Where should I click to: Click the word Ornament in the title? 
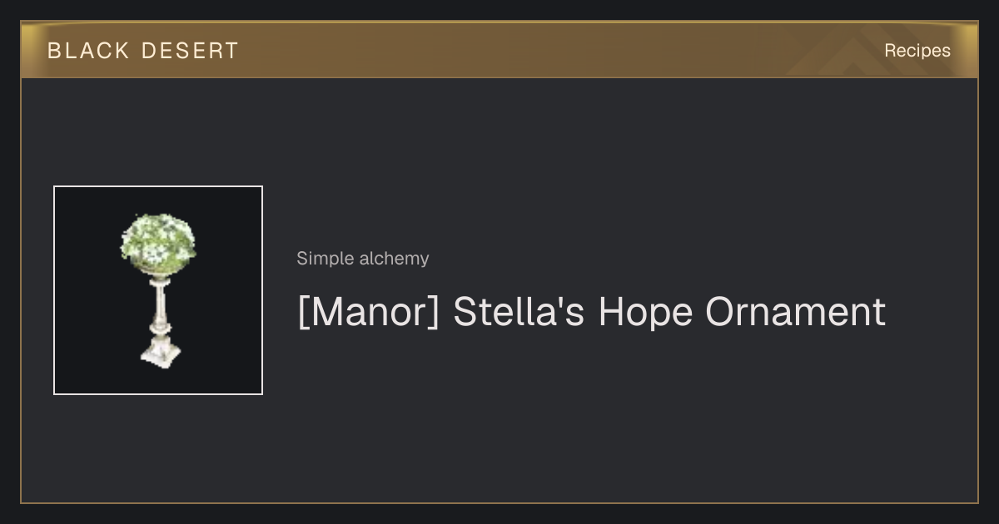795,312
